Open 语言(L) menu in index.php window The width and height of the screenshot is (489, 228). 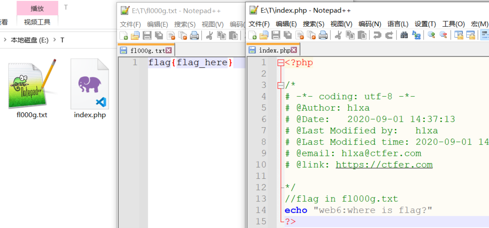[398, 24]
